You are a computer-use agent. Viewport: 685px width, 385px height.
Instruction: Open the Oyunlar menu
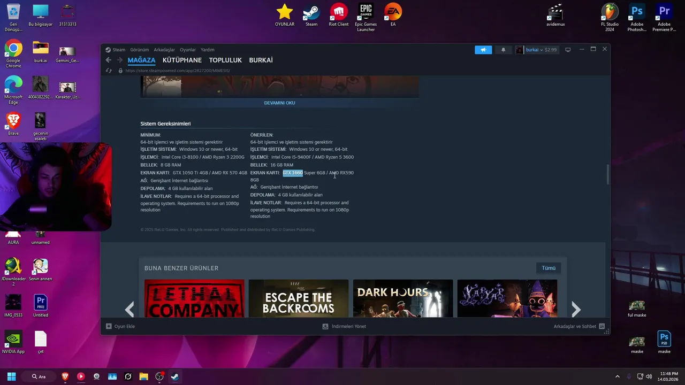[188, 50]
